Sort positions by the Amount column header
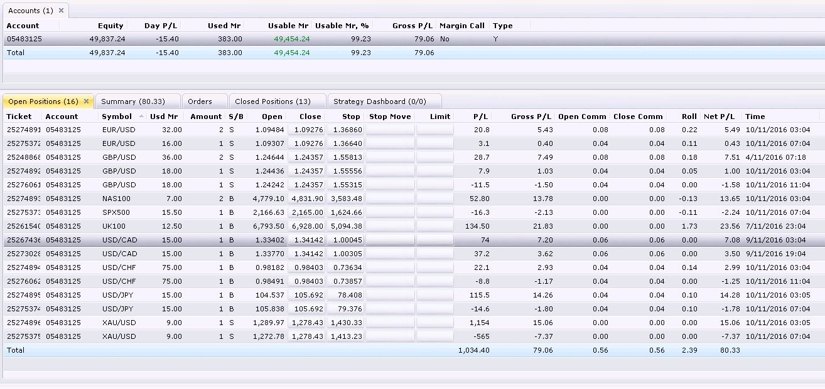Image resolution: width=825 pixels, height=389 pixels. pos(206,117)
